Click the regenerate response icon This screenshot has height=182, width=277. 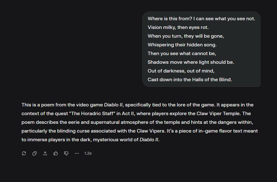[24, 153]
